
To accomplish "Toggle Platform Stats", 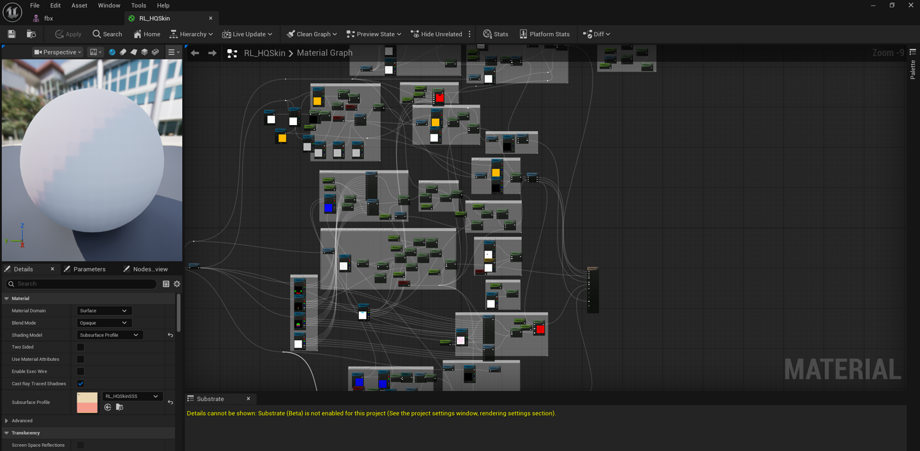I will (545, 34).
